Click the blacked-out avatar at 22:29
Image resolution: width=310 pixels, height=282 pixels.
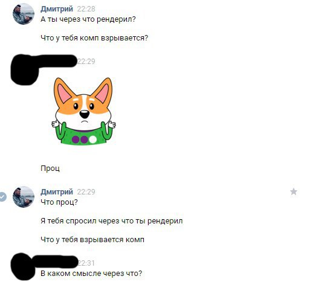(x=24, y=69)
